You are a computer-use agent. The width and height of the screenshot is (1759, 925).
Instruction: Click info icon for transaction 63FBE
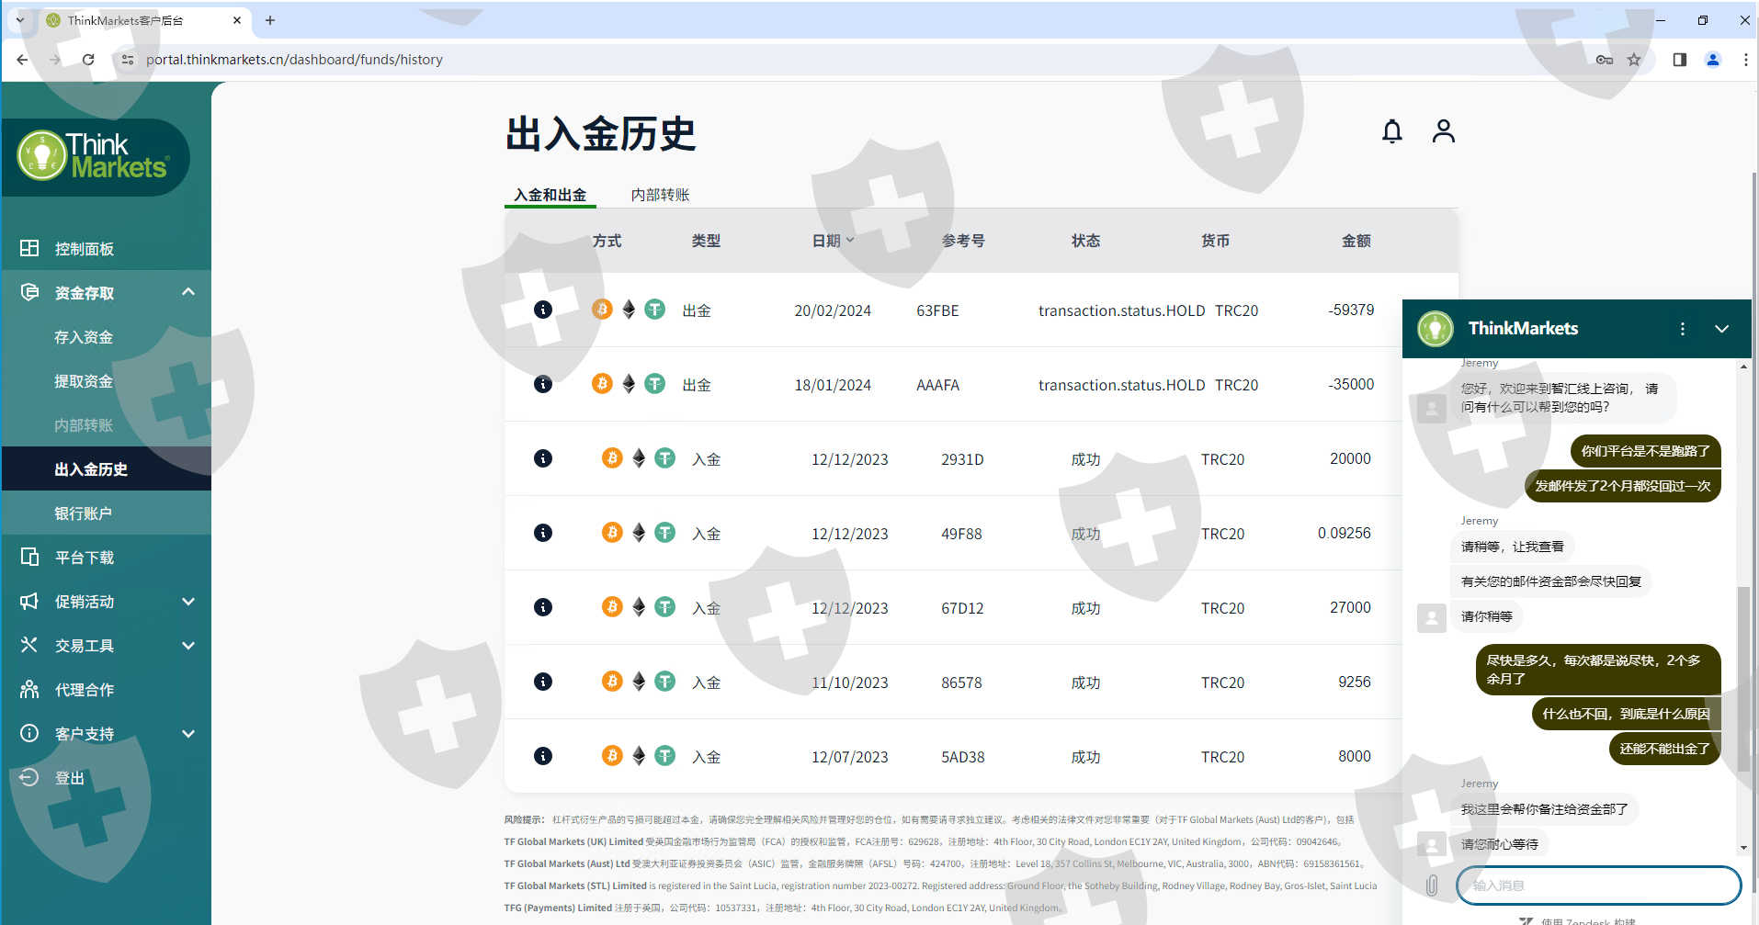click(x=543, y=310)
